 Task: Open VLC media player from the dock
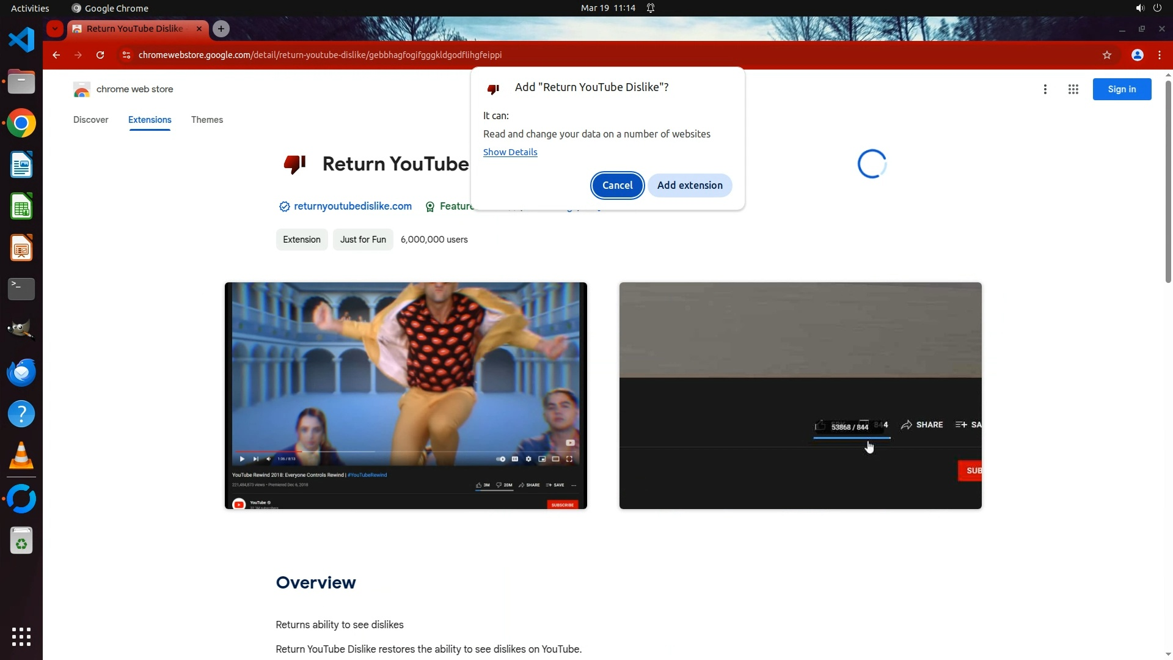click(x=21, y=456)
